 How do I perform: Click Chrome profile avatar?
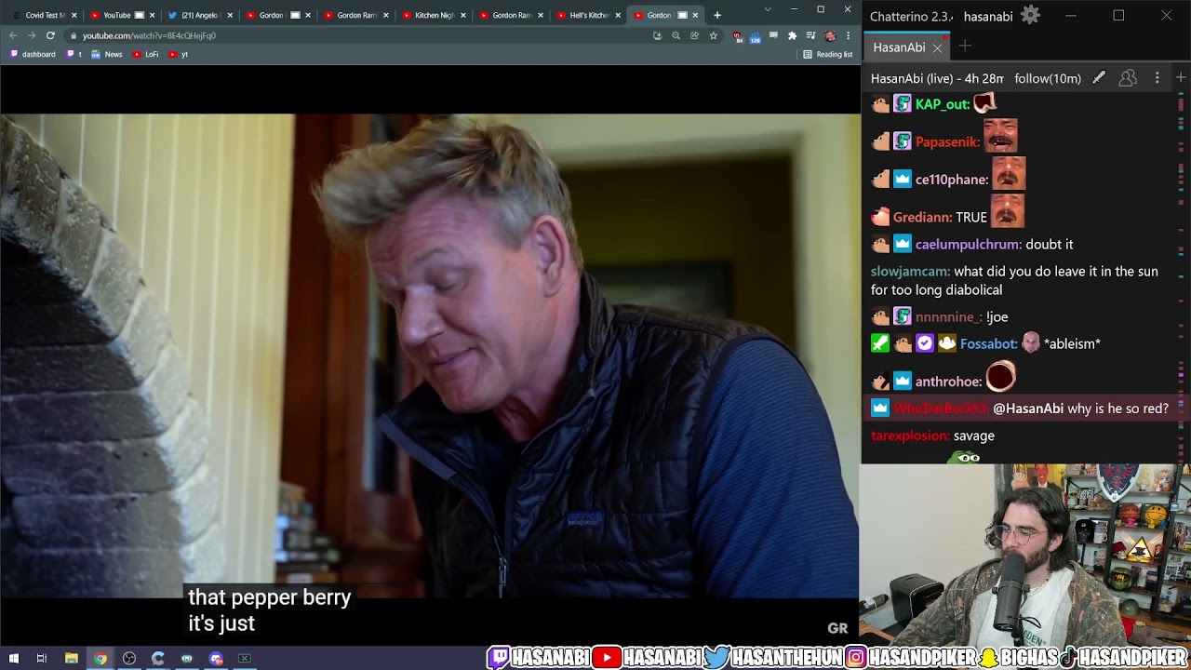(830, 35)
